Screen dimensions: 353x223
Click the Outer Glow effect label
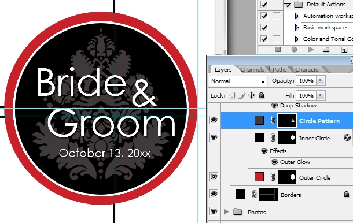pos(295,162)
